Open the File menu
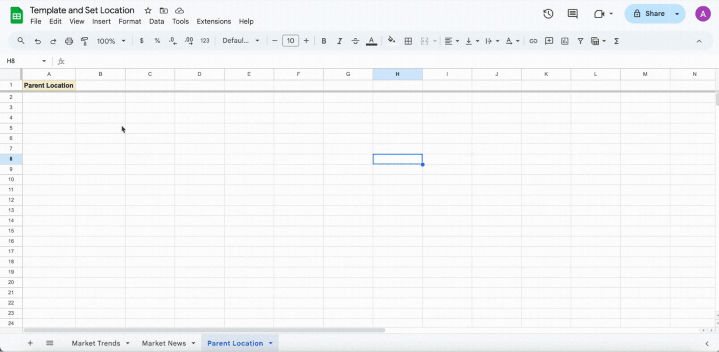The width and height of the screenshot is (719, 352). coord(36,22)
